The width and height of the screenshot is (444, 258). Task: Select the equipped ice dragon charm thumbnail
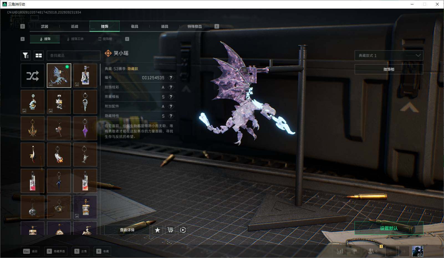pyautogui.click(x=59, y=76)
